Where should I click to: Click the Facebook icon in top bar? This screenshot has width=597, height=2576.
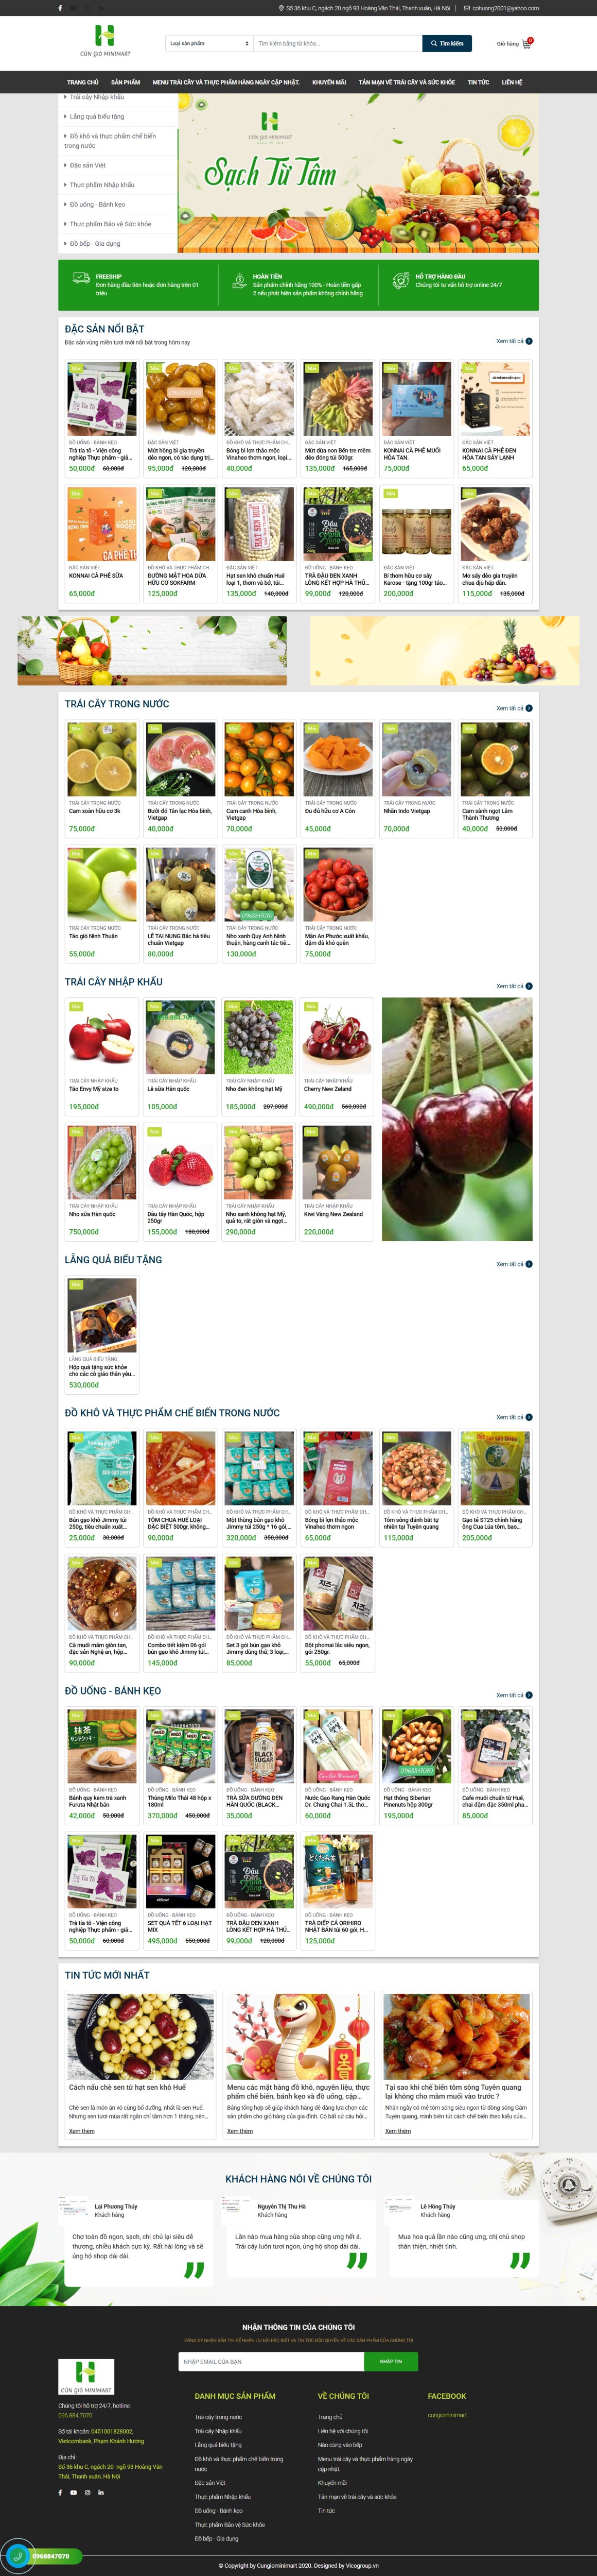click(x=60, y=8)
